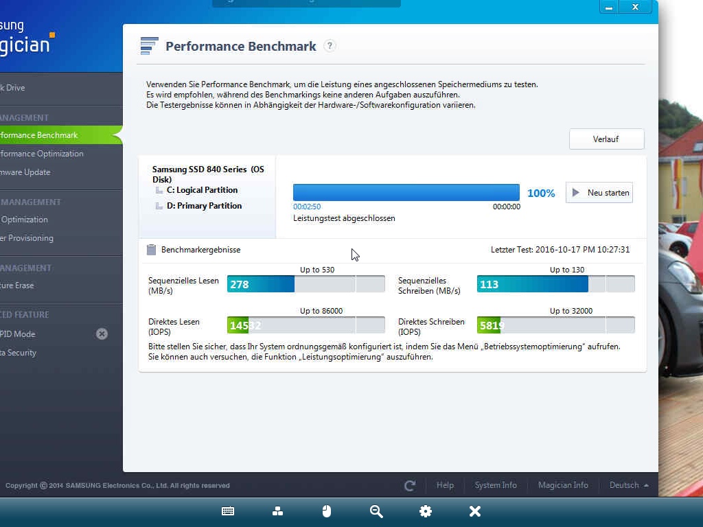Click the Sequenzielles Lesen 278 bar

[306, 284]
